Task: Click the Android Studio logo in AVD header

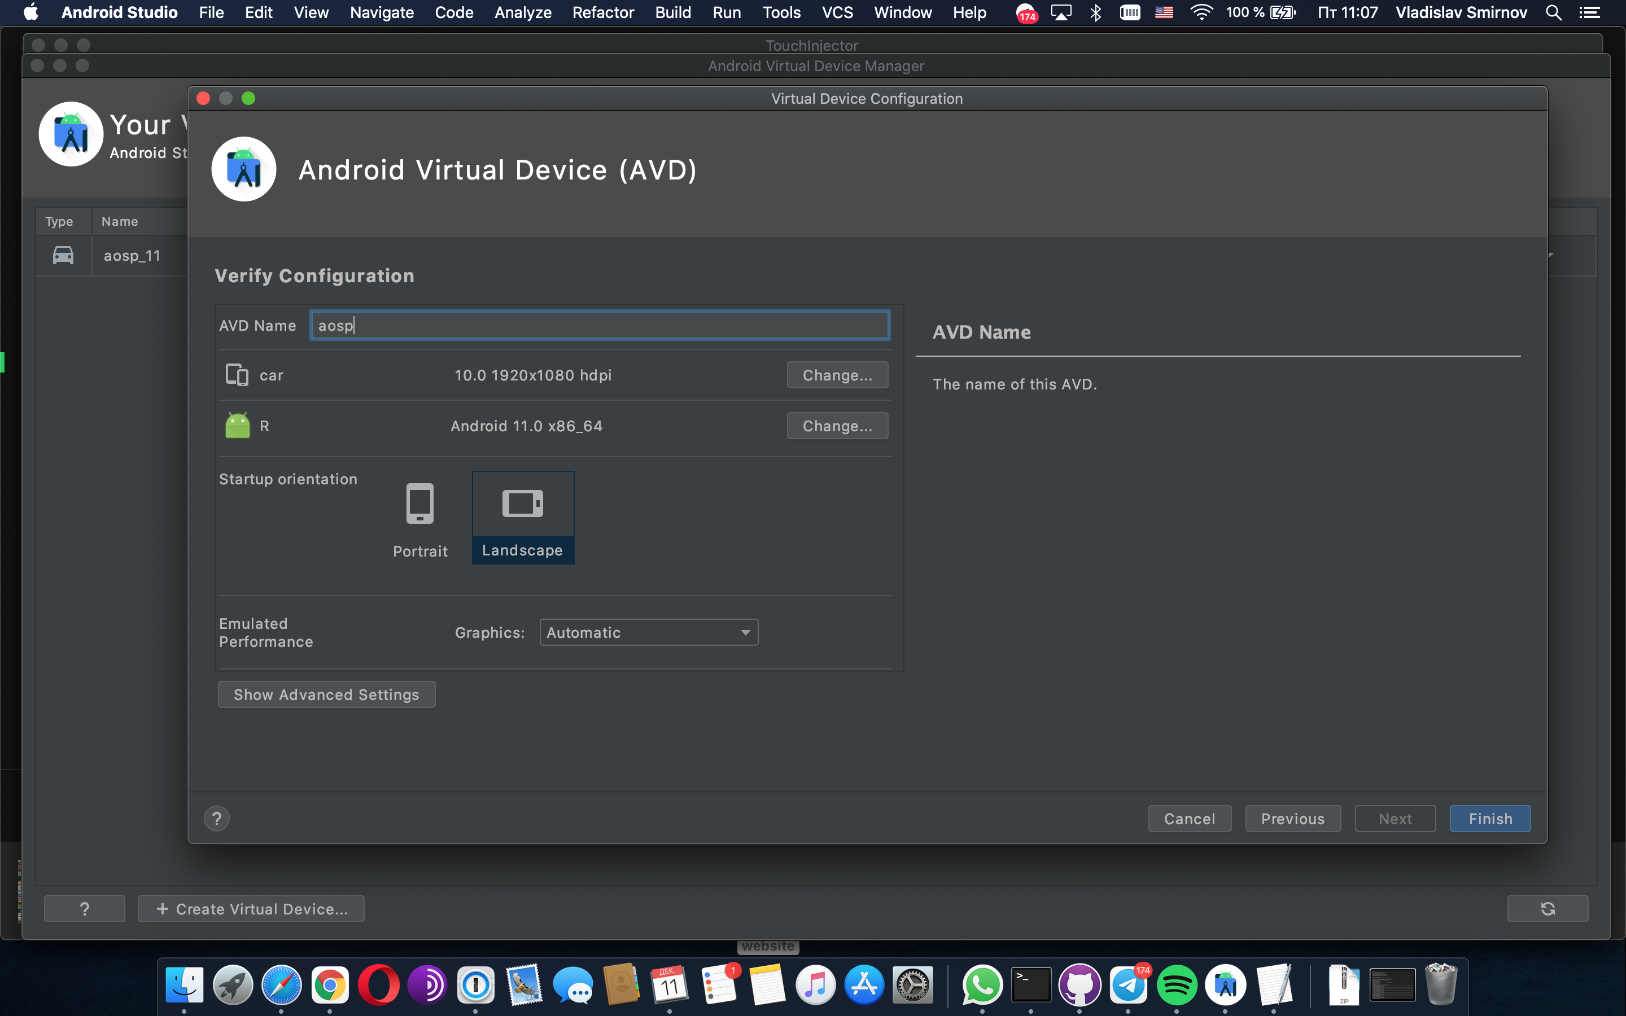Action: [244, 169]
